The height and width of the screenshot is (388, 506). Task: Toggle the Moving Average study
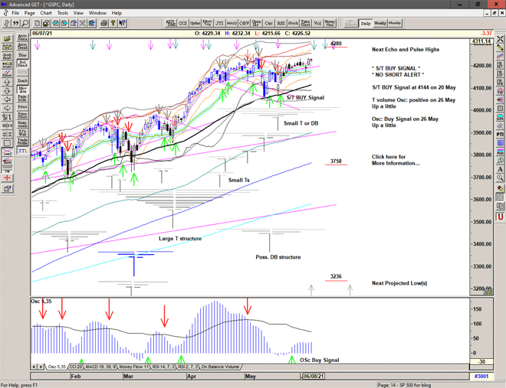tap(22, 87)
